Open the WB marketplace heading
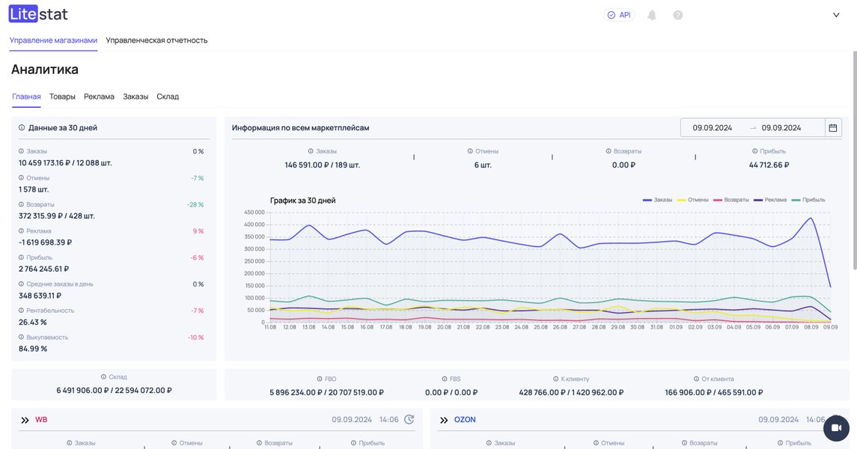The image size is (857, 449). pyautogui.click(x=41, y=420)
